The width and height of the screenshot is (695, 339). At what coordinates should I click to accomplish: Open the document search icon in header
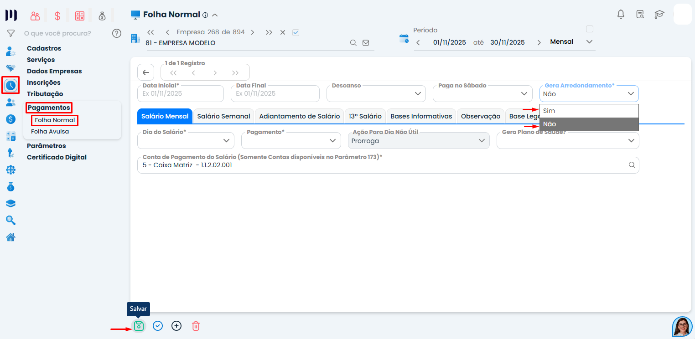coord(640,14)
